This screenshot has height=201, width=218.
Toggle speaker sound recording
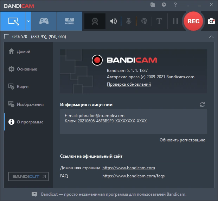click(x=114, y=21)
